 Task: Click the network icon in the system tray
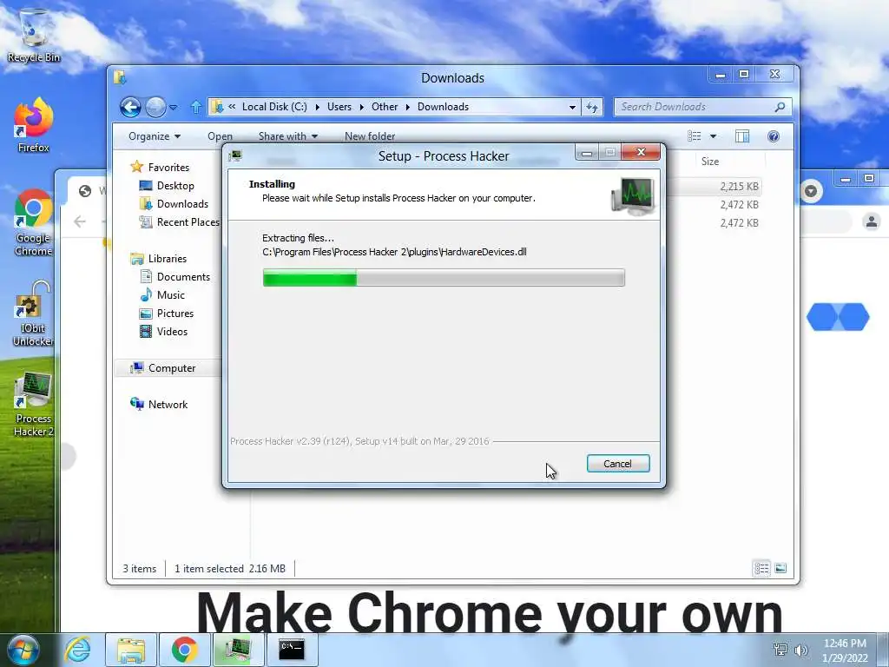point(780,650)
